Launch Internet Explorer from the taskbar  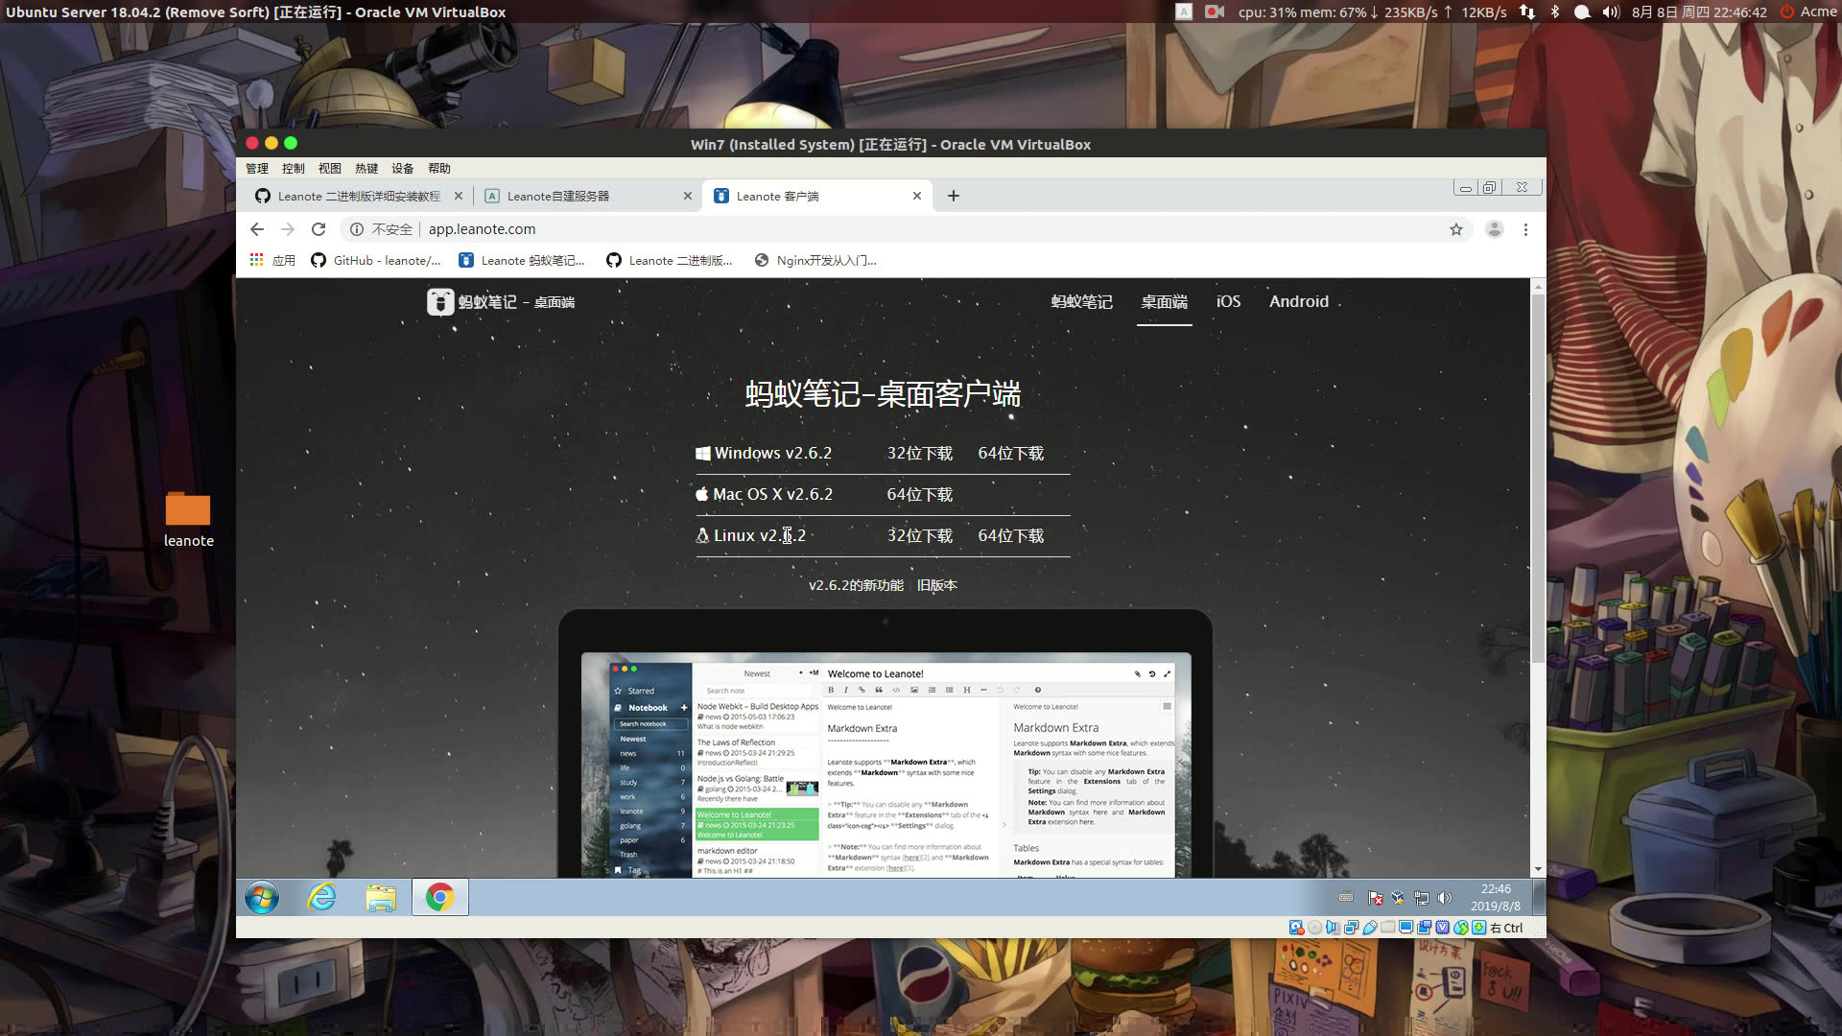[x=322, y=898]
